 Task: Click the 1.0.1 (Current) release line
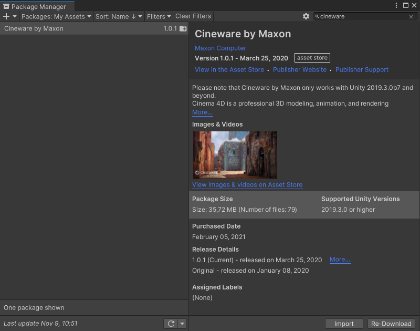257,260
